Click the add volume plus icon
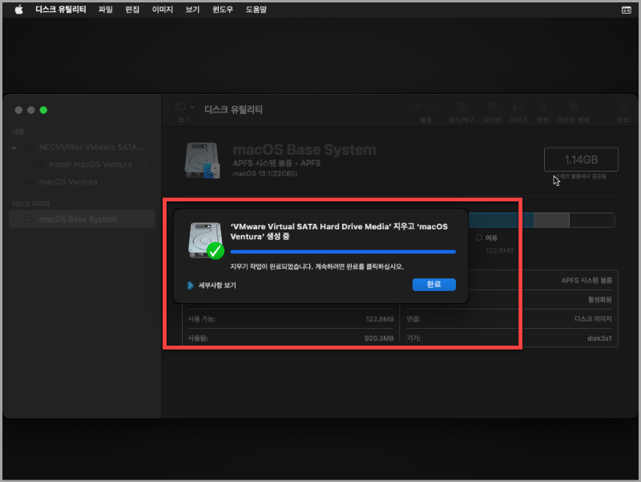The image size is (641, 482). 417,107
